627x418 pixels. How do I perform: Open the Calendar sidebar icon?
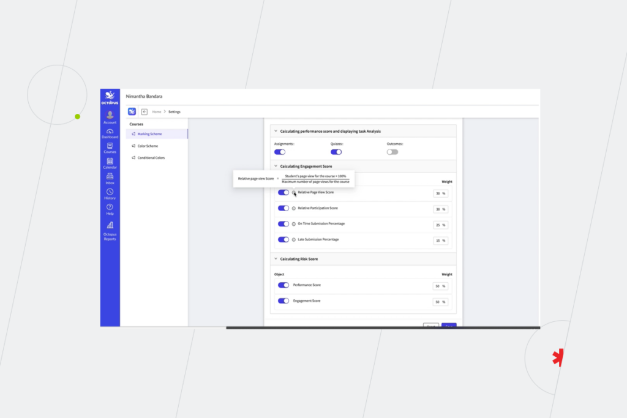(110, 162)
